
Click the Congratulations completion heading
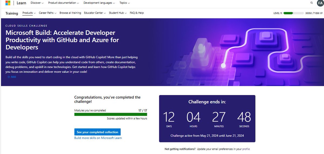tap(107, 99)
